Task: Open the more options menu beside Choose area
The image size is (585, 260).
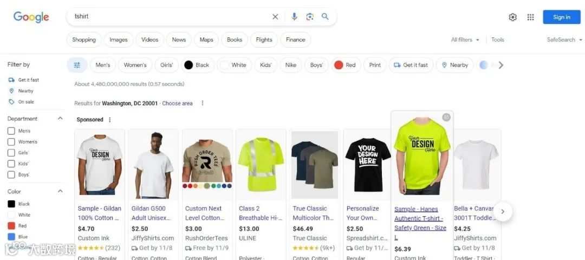Action: [x=203, y=103]
